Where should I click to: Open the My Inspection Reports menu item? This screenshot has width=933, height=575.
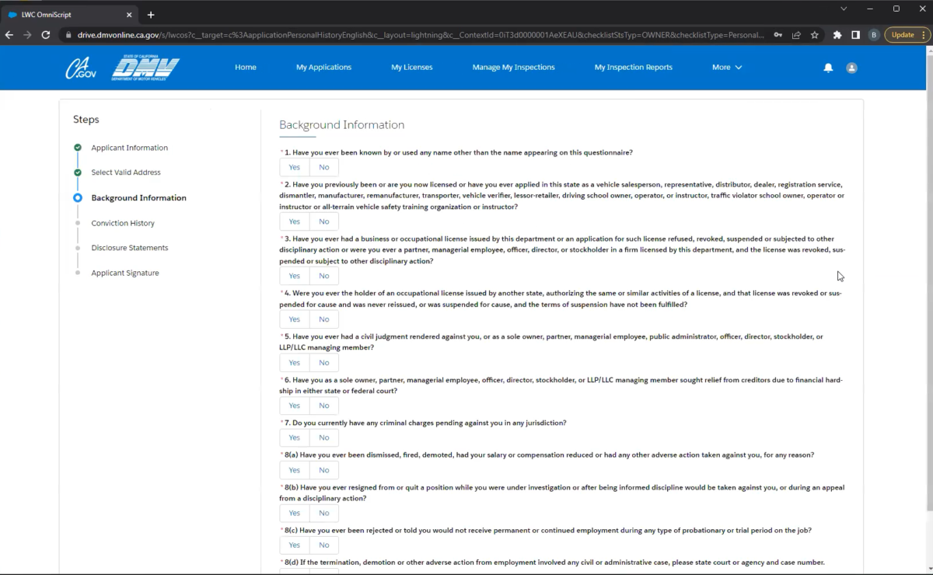pos(633,68)
